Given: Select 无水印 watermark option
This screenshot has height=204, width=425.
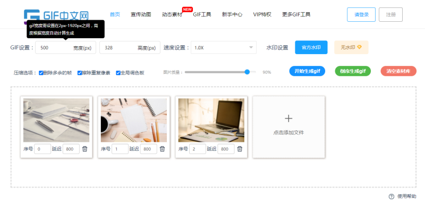Looking at the screenshot, I should 351,47.
